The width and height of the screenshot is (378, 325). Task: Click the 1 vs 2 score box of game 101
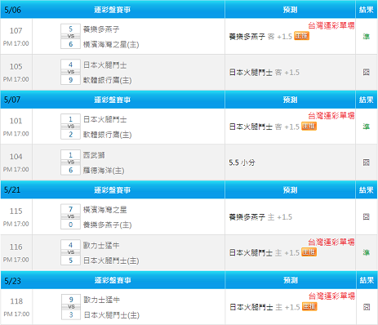[x=70, y=127]
